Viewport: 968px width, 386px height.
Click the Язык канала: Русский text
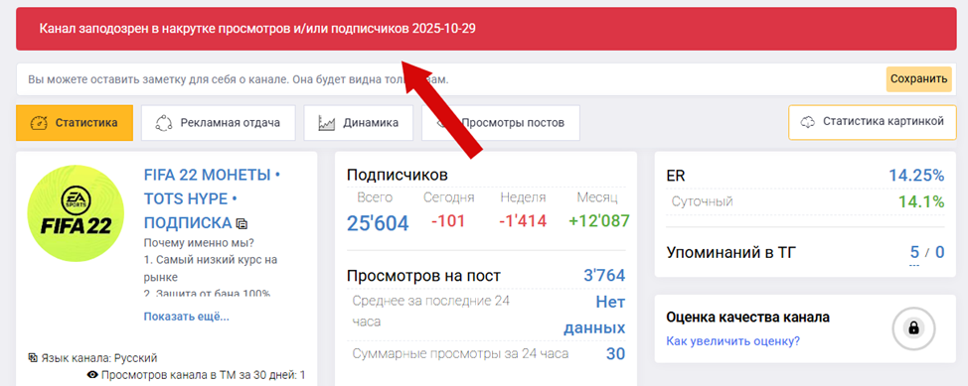click(98, 358)
